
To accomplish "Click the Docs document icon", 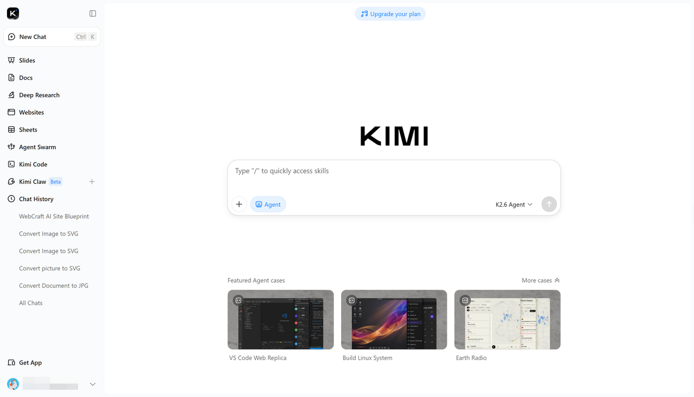I will point(11,77).
